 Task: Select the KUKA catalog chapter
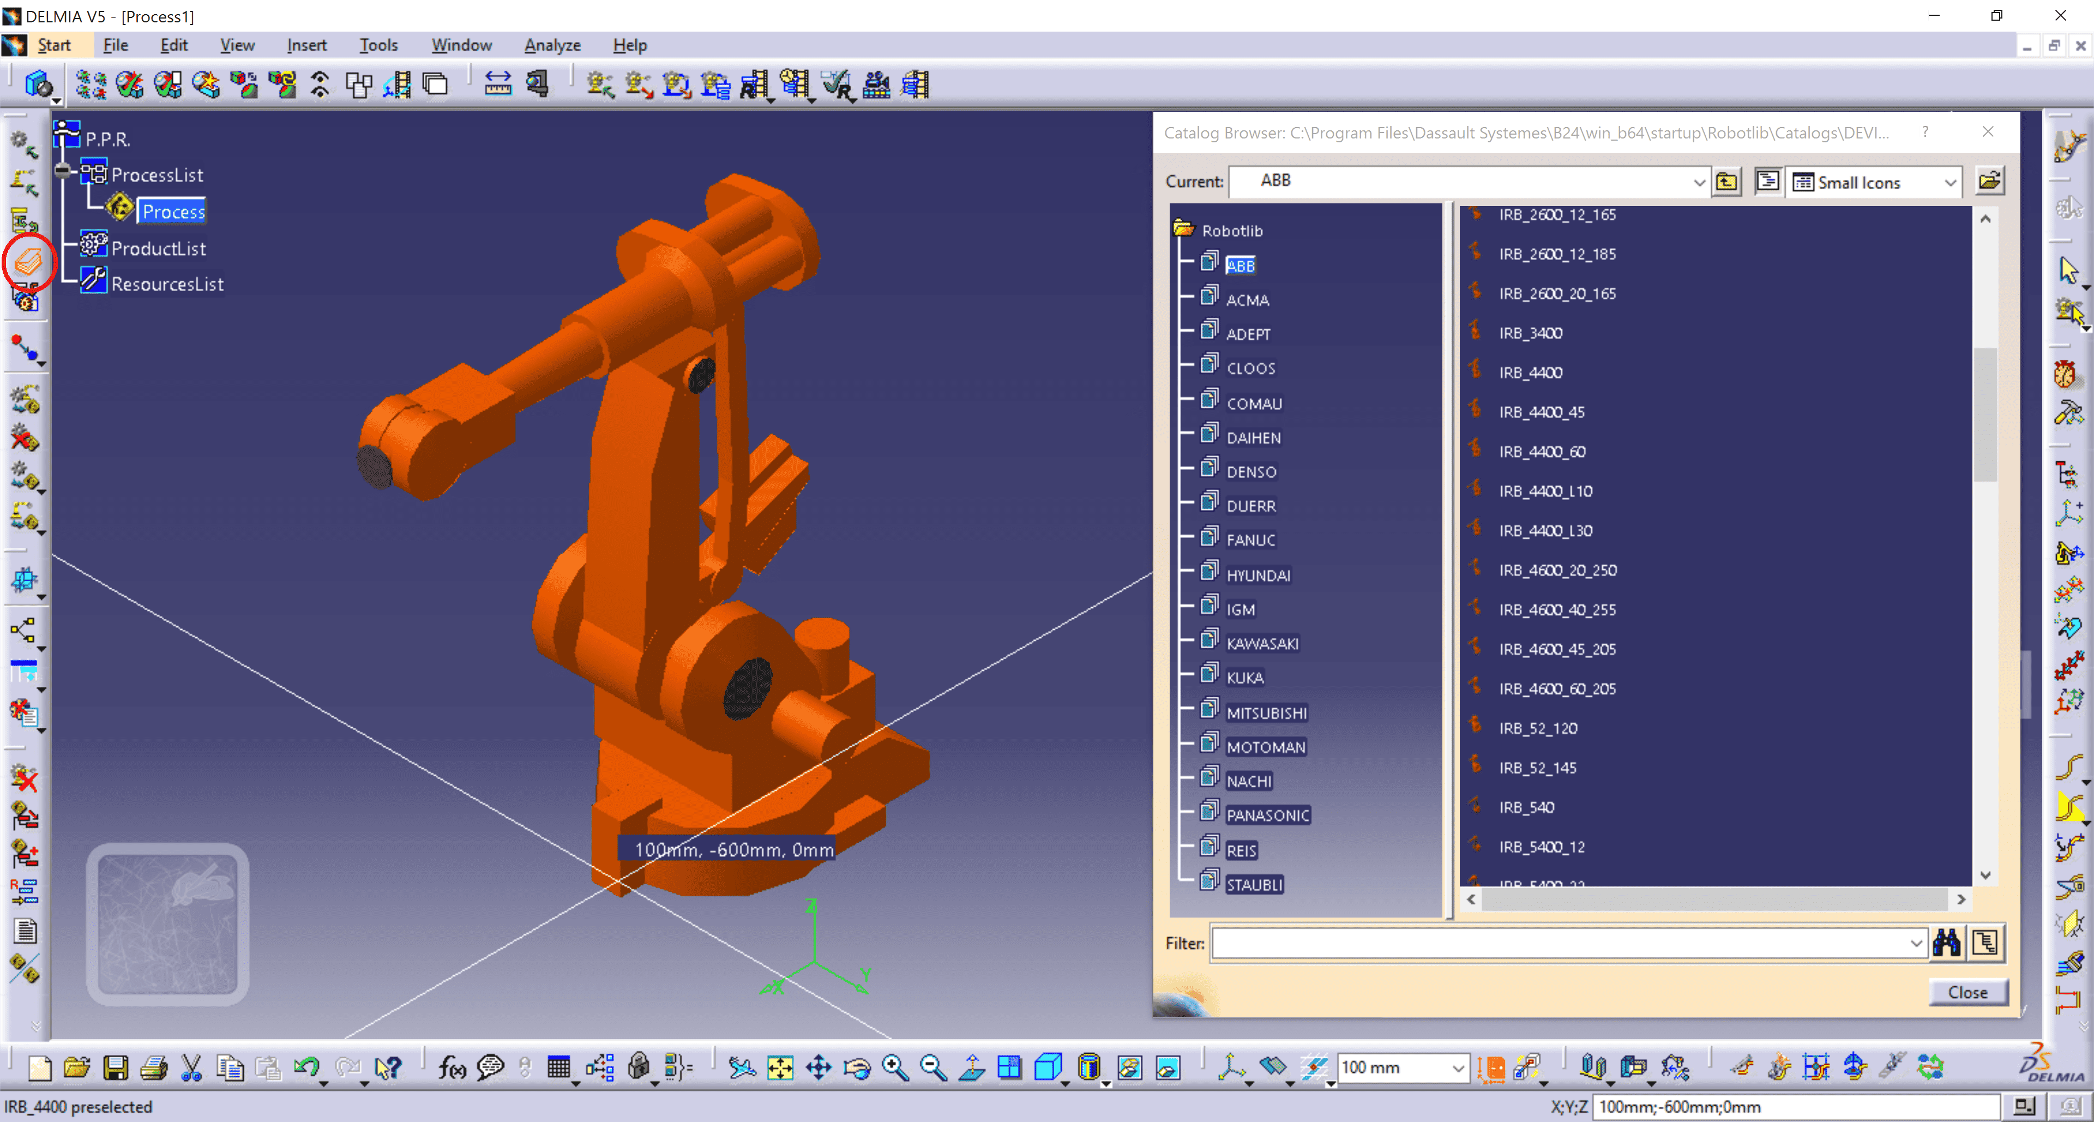point(1244,678)
